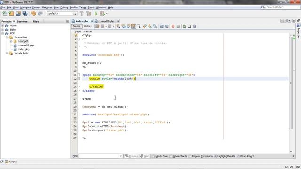Switch to the Files tab

pos(36,21)
